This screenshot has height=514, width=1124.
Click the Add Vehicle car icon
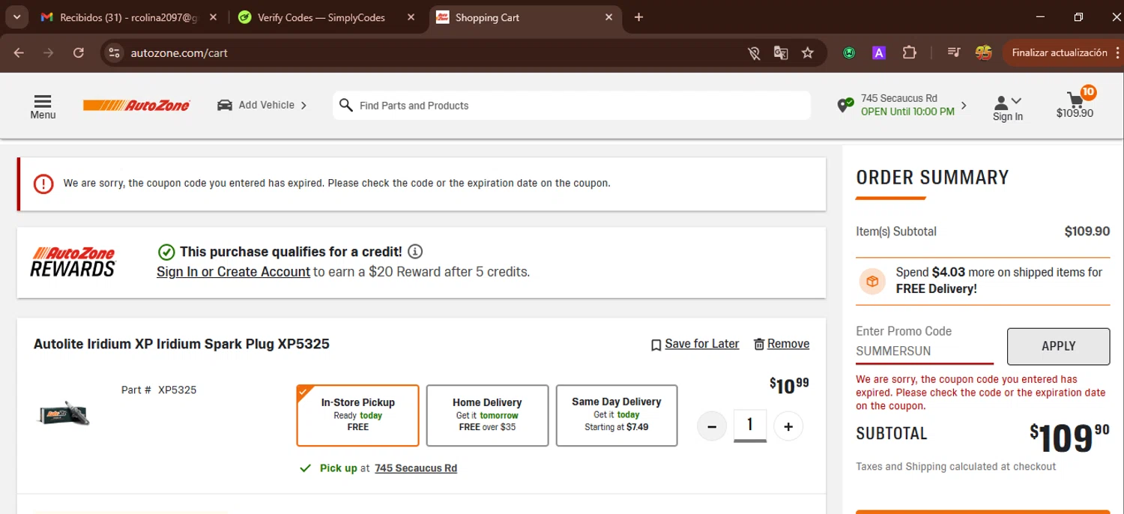pos(225,105)
